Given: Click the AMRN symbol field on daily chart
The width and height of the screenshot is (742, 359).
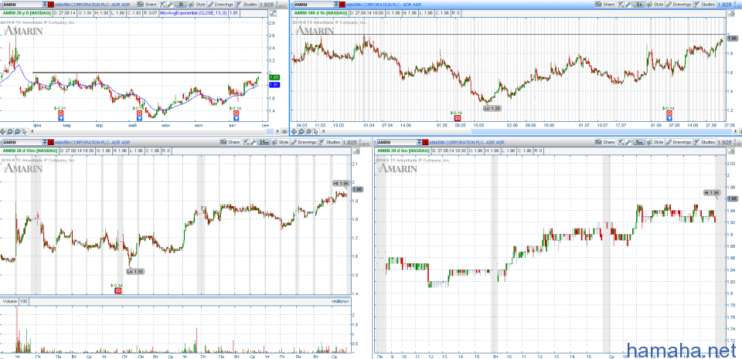Looking at the screenshot, I should pos(22,5).
